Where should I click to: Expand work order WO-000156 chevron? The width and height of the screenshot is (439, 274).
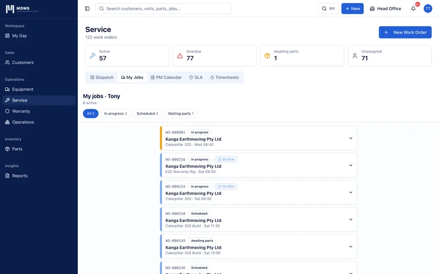coord(351,165)
